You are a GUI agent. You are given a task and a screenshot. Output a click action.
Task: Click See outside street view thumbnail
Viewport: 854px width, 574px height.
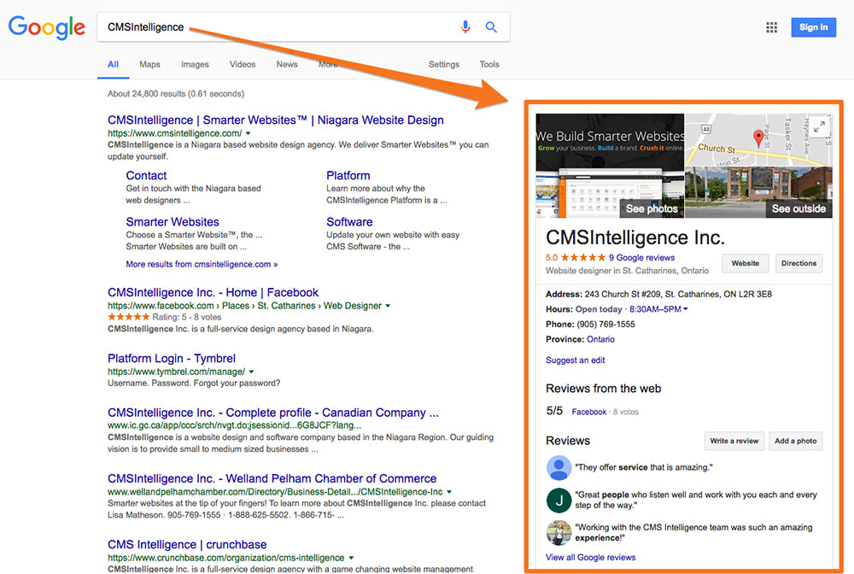[758, 192]
